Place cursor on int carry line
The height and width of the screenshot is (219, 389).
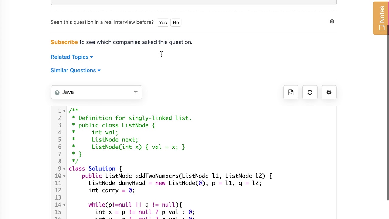(x=112, y=190)
